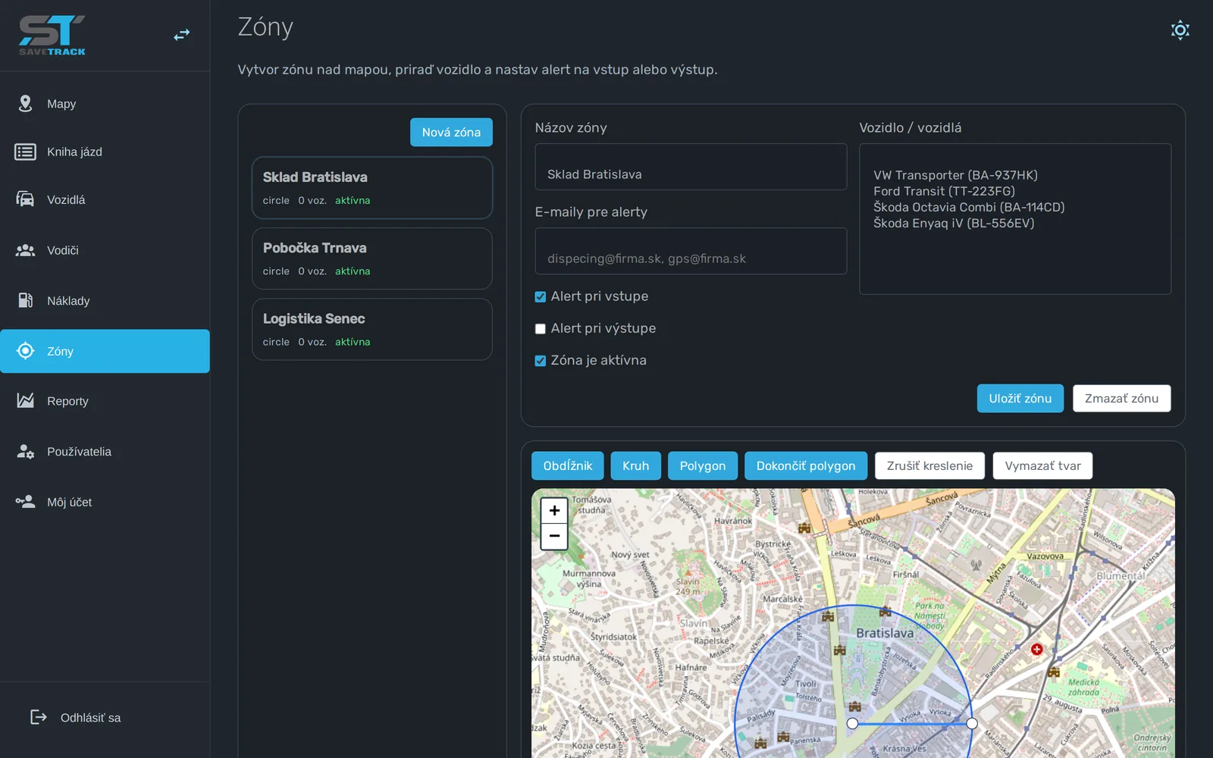
Task: Click the circle radius handle on map edge
Action: pyautogui.click(x=972, y=723)
